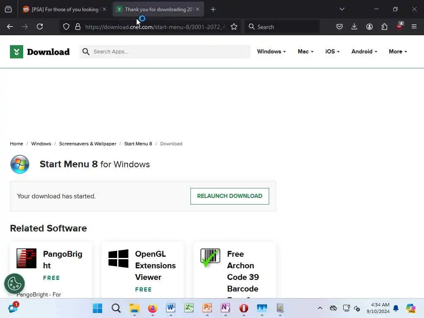Image resolution: width=424 pixels, height=318 pixels.
Task: Bookmark this page with the star
Action: (234, 27)
